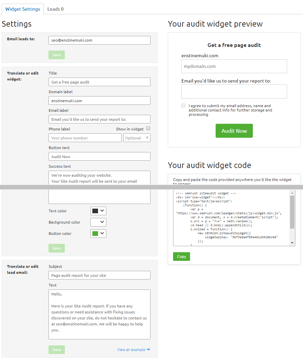The width and height of the screenshot is (303, 359).
Task: Click the arrow icon beside View an example
Action: [x=148, y=350]
